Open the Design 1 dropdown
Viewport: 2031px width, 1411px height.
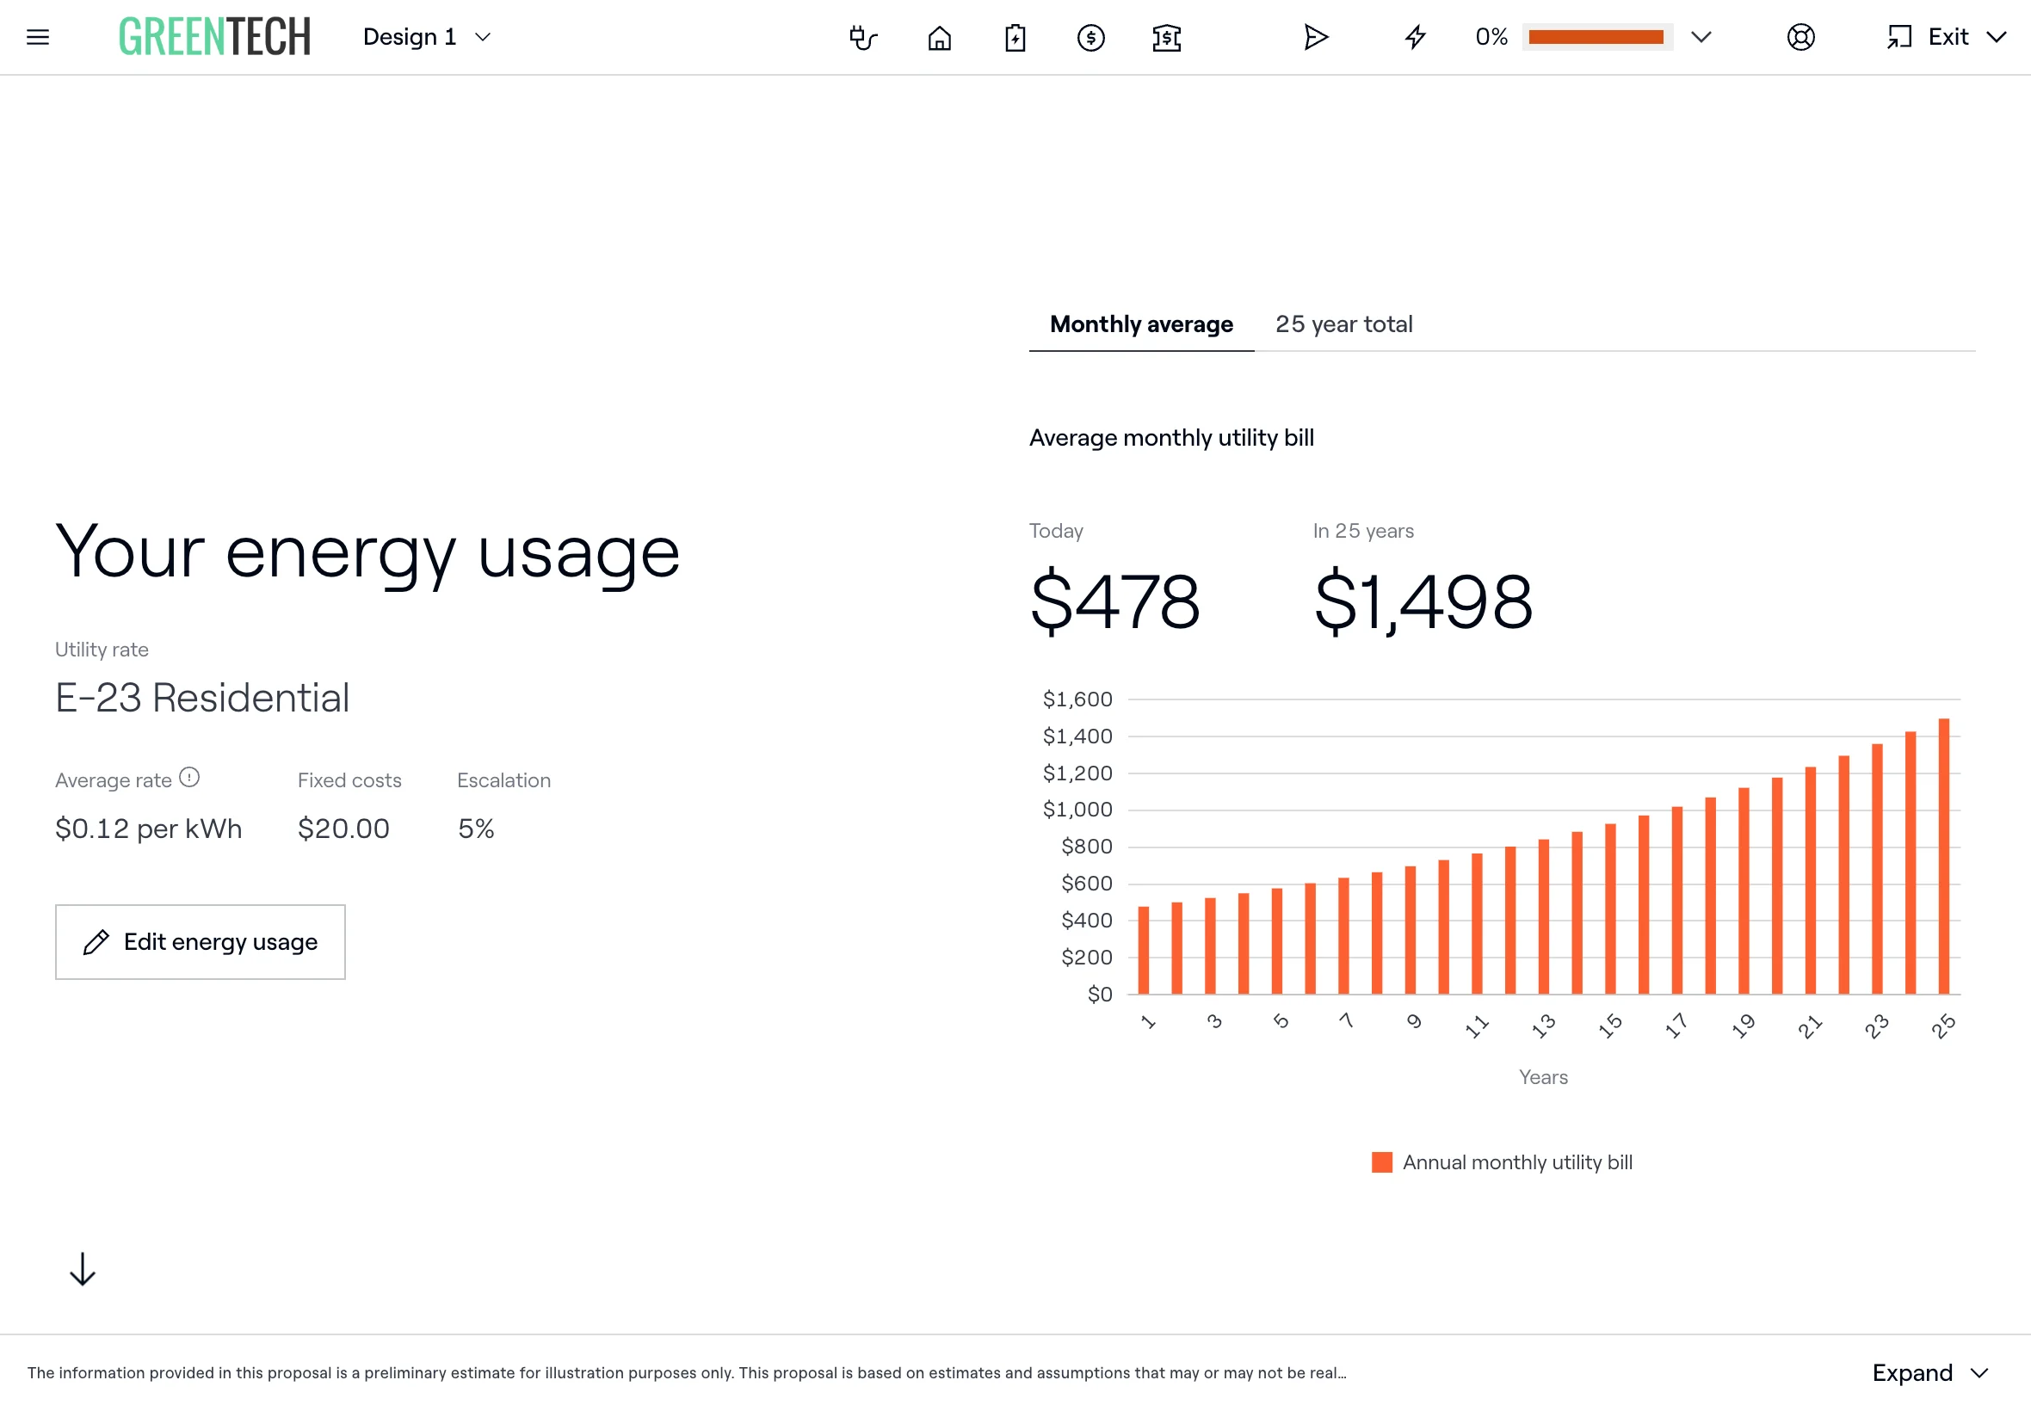point(426,37)
